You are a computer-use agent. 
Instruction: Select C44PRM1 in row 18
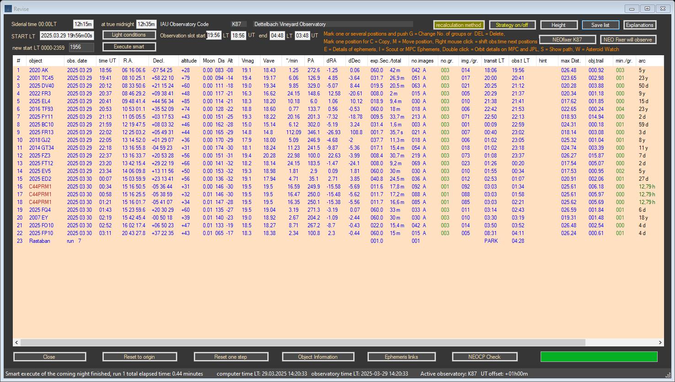(40, 202)
